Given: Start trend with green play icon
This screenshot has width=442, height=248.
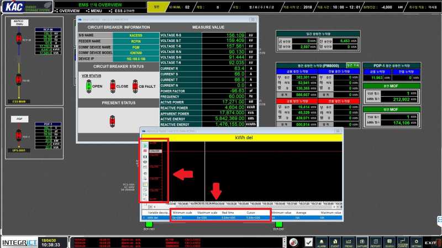Looking at the screenshot, I should [x=145, y=146].
